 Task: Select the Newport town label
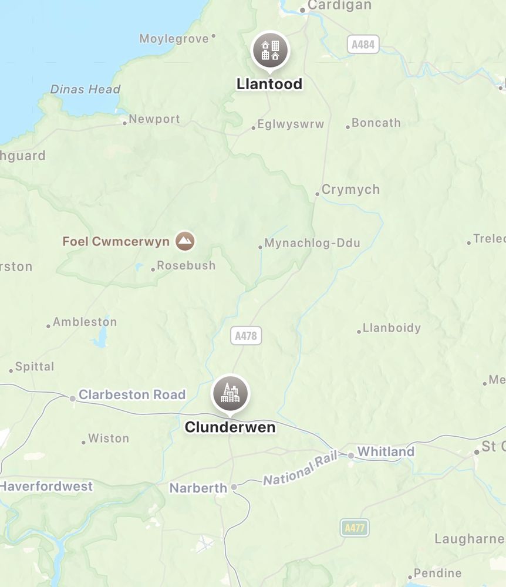pyautogui.click(x=154, y=119)
